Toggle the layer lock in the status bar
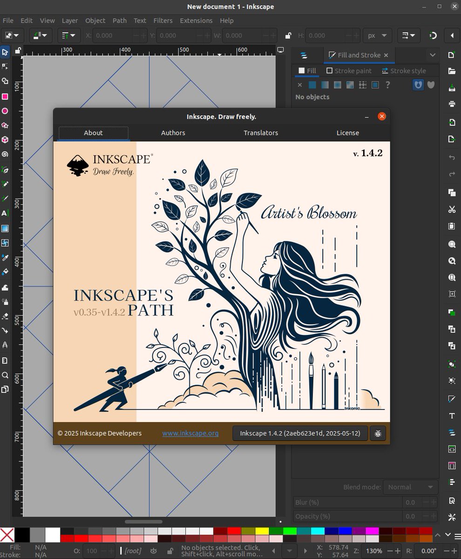Screen dimensions: 461x559 [169, 551]
